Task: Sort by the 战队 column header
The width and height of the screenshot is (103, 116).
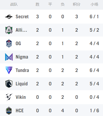Action: pos(14,4)
